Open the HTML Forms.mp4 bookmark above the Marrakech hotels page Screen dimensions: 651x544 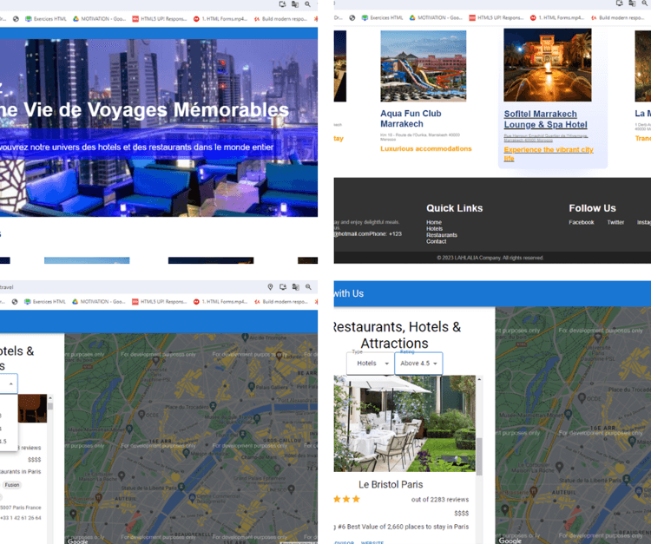click(557, 18)
